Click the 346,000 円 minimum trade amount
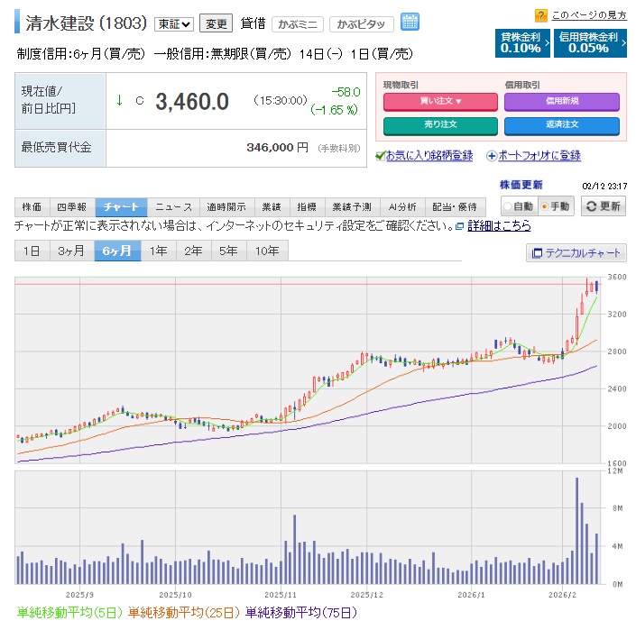Viewport: 636px width, 630px height. tap(278, 148)
